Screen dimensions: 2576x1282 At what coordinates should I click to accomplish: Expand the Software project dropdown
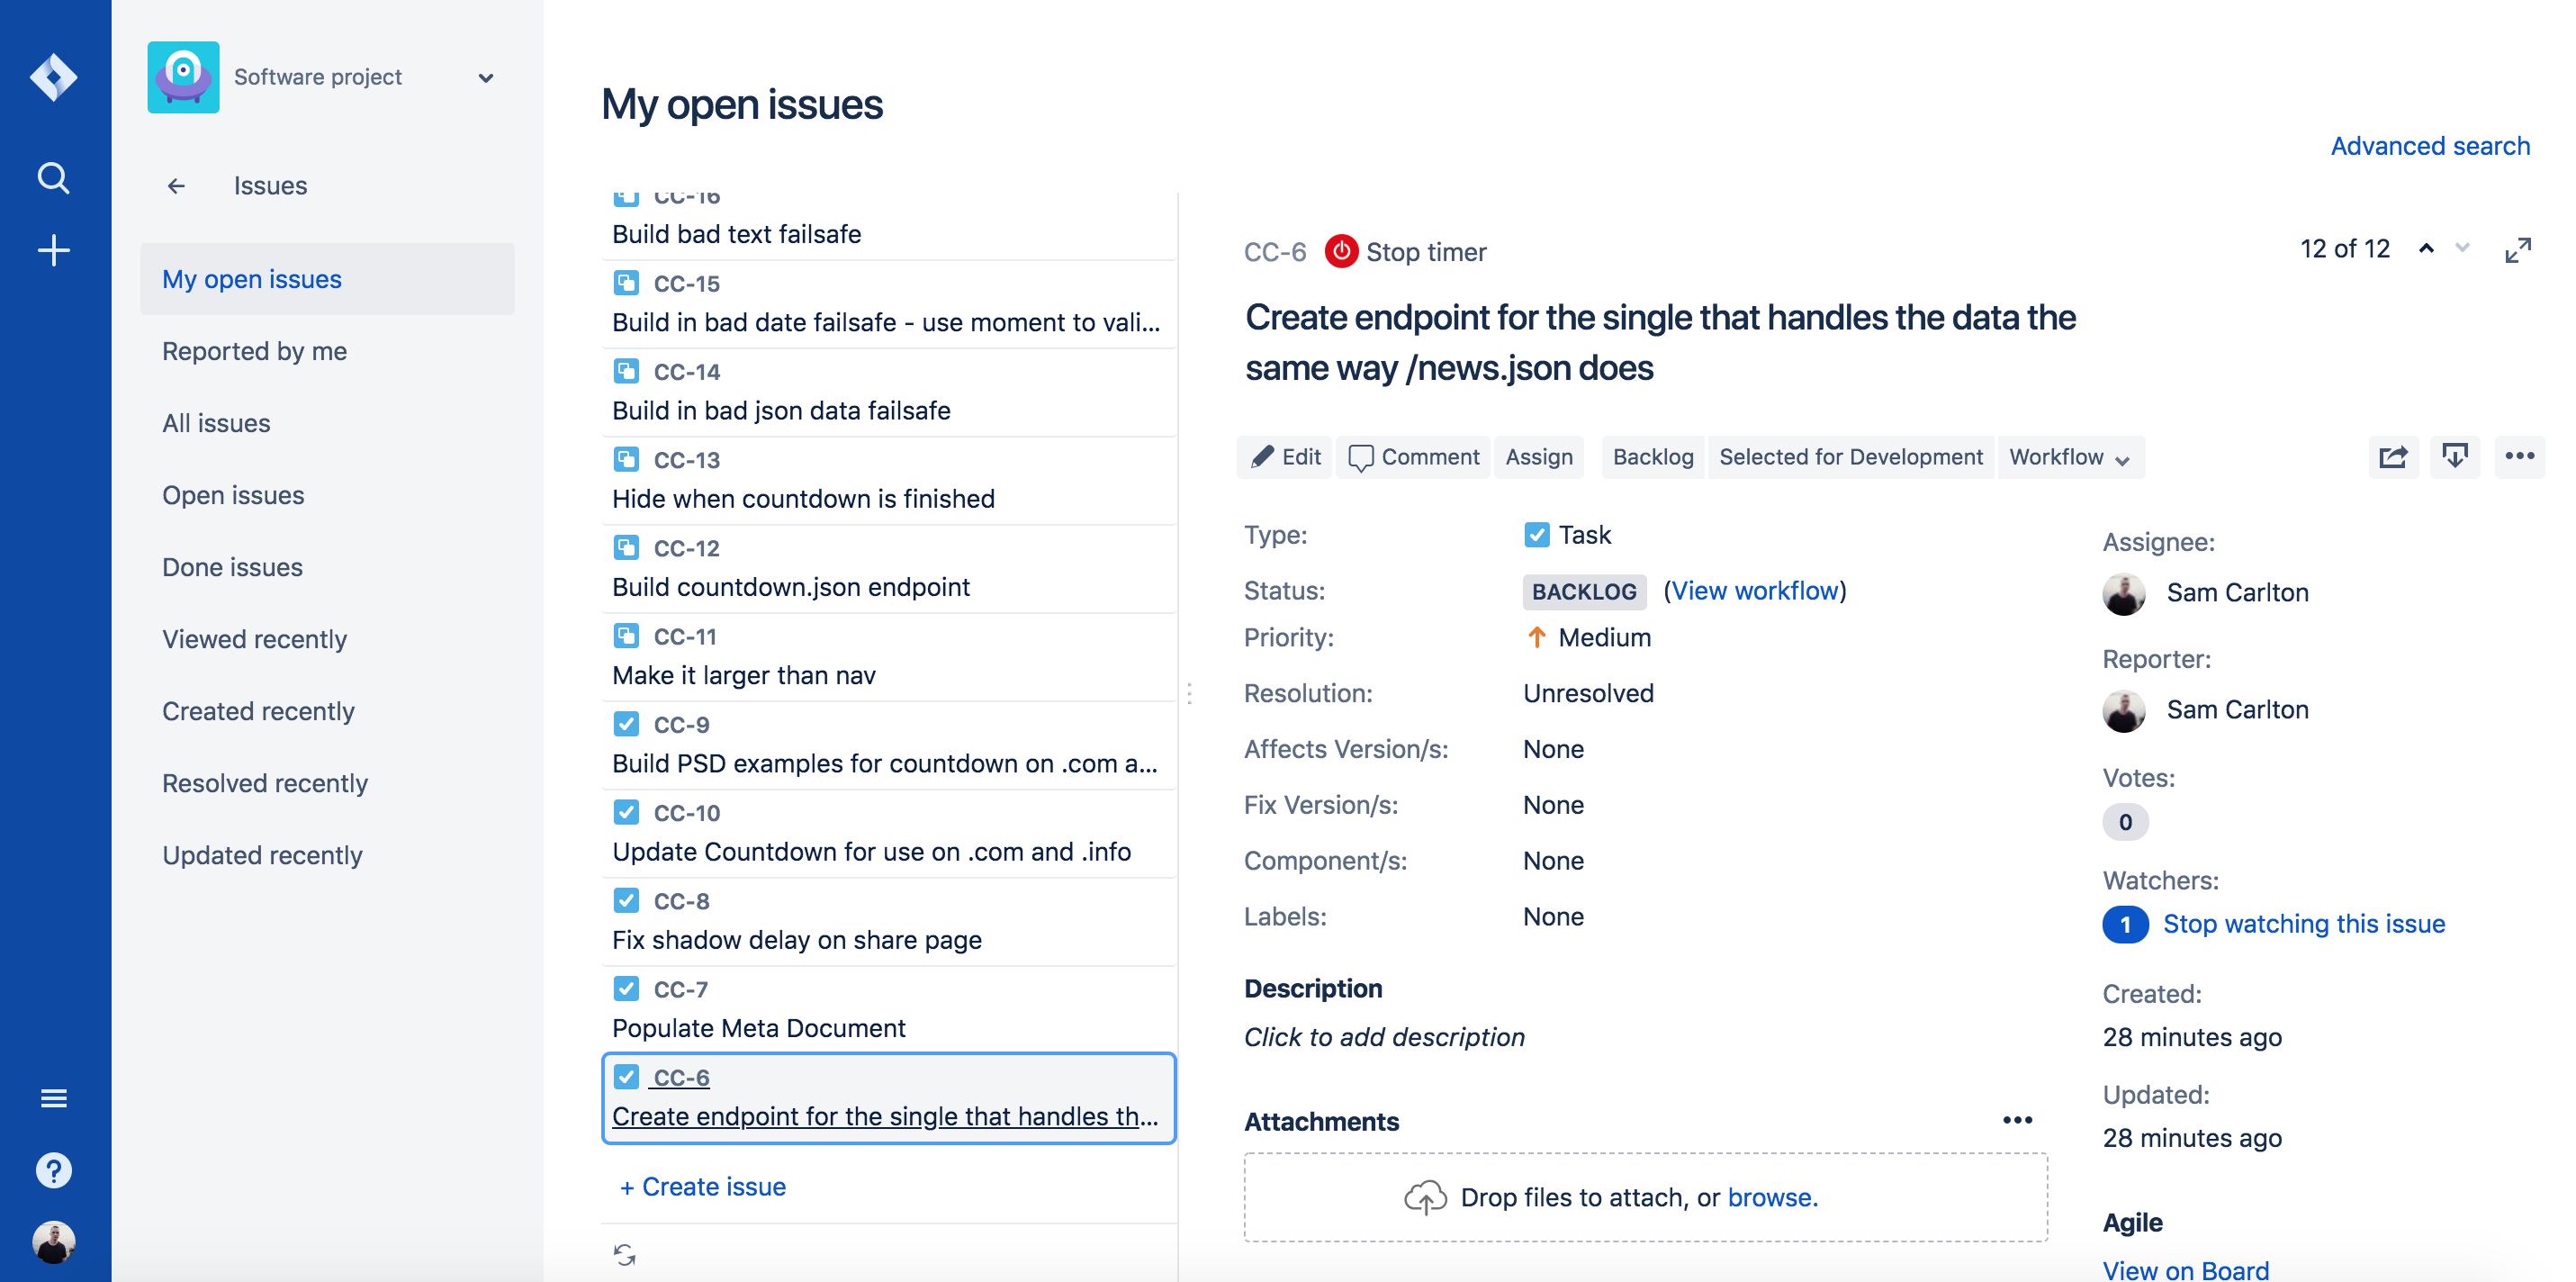point(486,78)
